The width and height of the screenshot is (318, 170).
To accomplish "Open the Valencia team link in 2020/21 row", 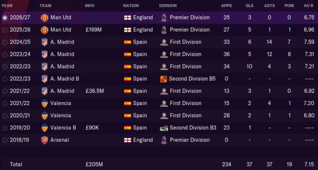I will (60, 115).
